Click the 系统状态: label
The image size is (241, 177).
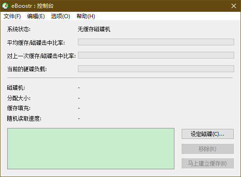19,29
